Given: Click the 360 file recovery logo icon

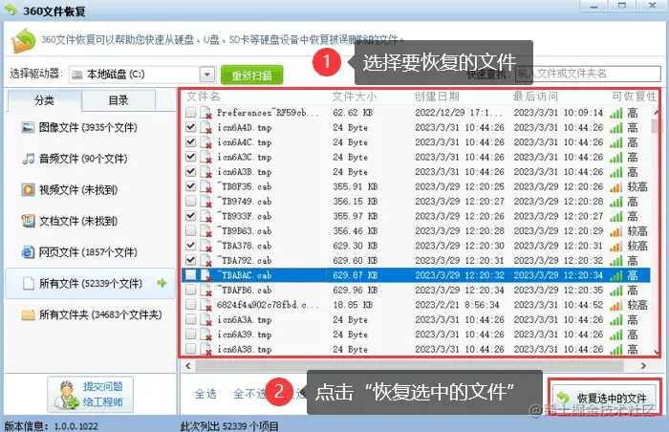Looking at the screenshot, I should [x=24, y=41].
